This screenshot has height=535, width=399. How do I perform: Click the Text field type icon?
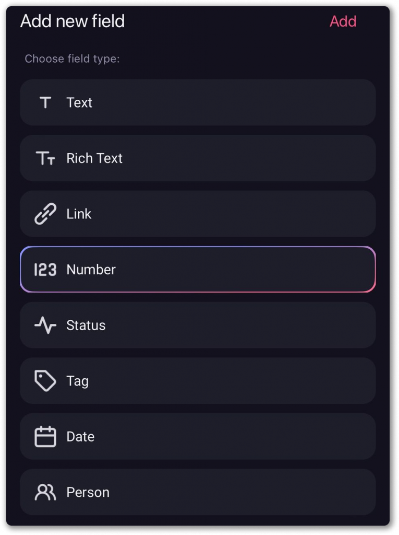click(45, 102)
